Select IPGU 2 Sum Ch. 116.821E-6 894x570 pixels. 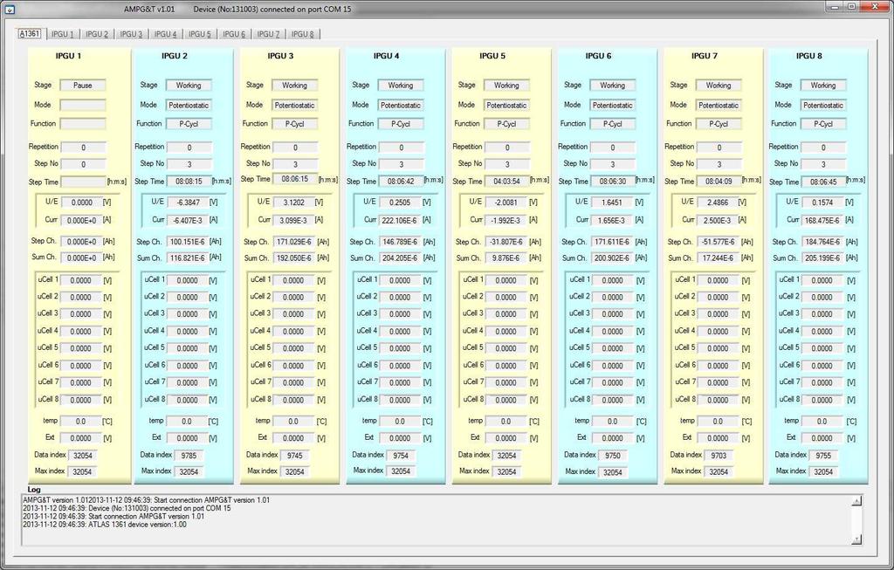point(187,258)
